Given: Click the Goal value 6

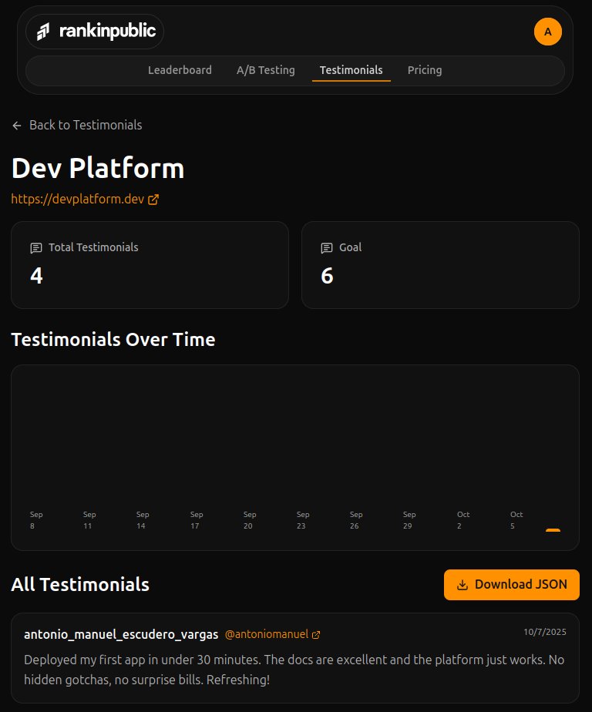Looking at the screenshot, I should click(327, 276).
